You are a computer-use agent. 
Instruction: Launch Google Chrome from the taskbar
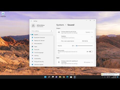tap(64, 77)
